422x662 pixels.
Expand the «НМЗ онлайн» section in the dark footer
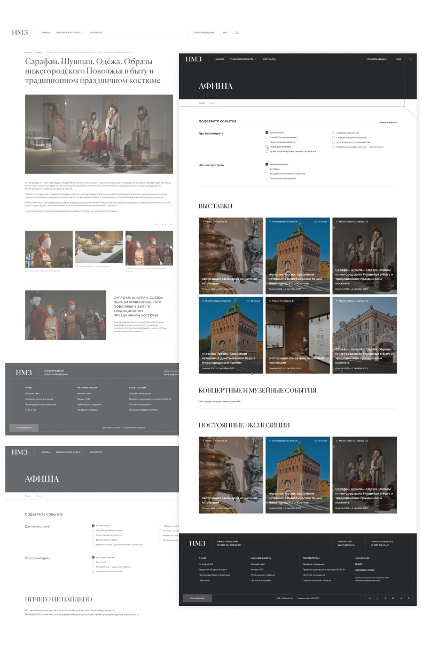pos(362,558)
